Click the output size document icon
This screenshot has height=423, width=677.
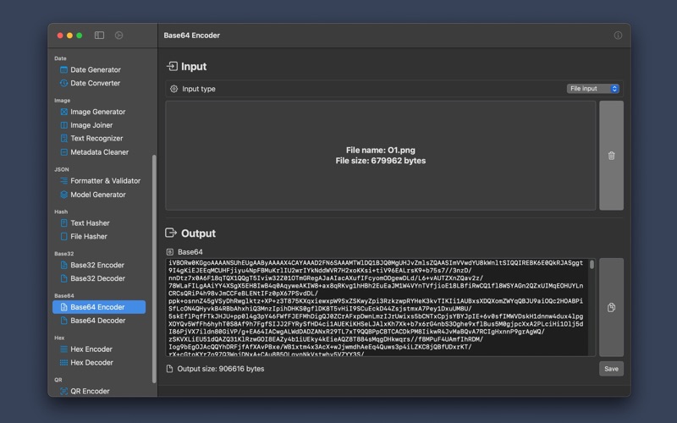click(170, 369)
